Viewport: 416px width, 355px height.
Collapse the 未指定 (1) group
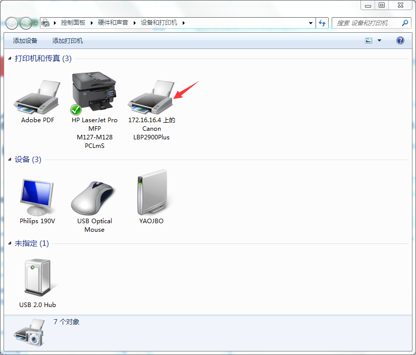click(10, 243)
